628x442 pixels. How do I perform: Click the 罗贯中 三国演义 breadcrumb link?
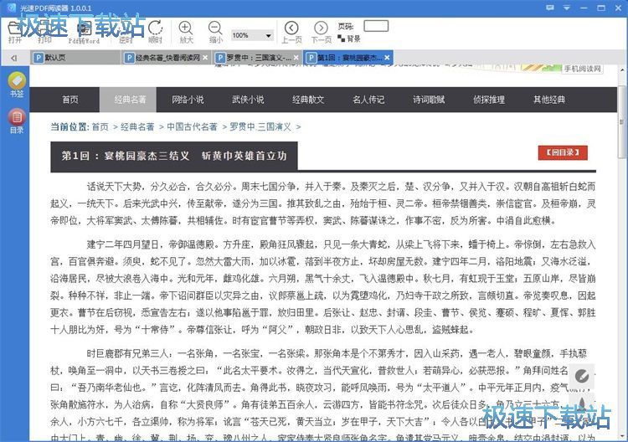[260, 127]
